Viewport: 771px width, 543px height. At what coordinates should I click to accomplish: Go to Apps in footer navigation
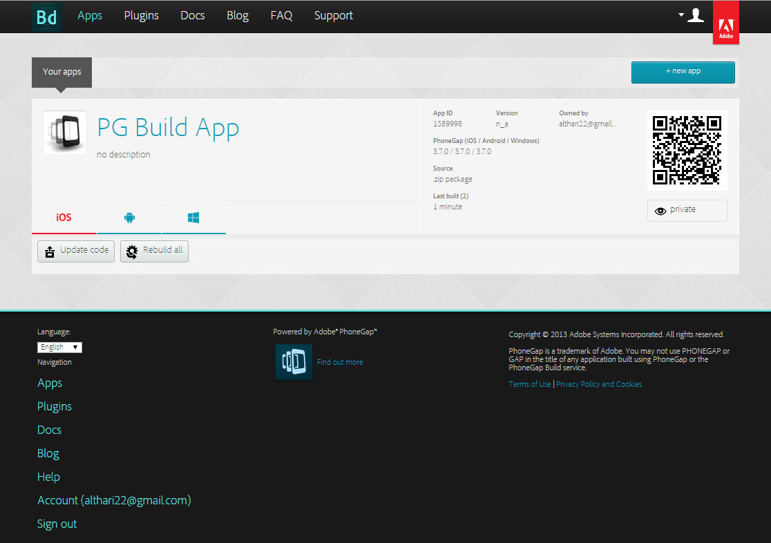pyautogui.click(x=50, y=383)
